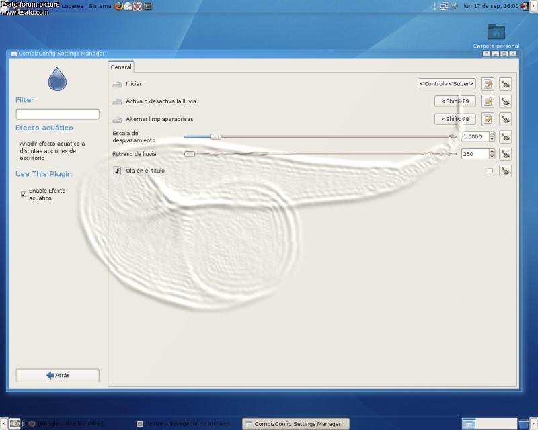Click the <Control><Super> keybinding button
Image resolution: width=538 pixels, height=430 pixels.
coord(447,84)
